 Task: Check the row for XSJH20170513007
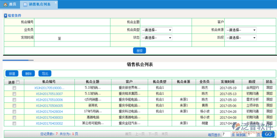pos(14,94)
